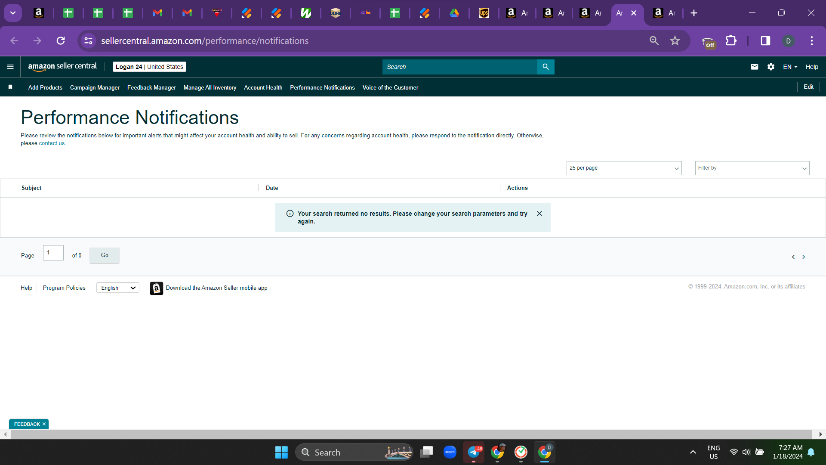This screenshot has height=465, width=826.
Task: Go to next page arrow
Action: point(803,257)
